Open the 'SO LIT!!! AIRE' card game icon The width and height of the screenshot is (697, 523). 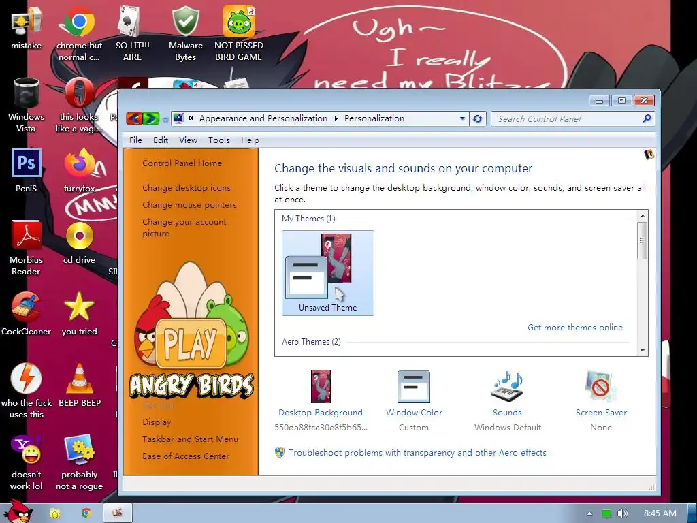(x=133, y=33)
